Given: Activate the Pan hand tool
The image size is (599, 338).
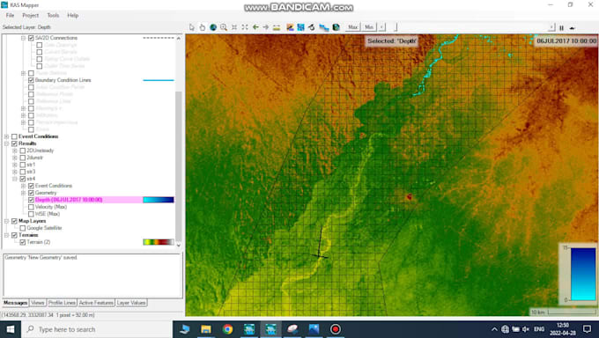Looking at the screenshot, I should click(203, 27).
